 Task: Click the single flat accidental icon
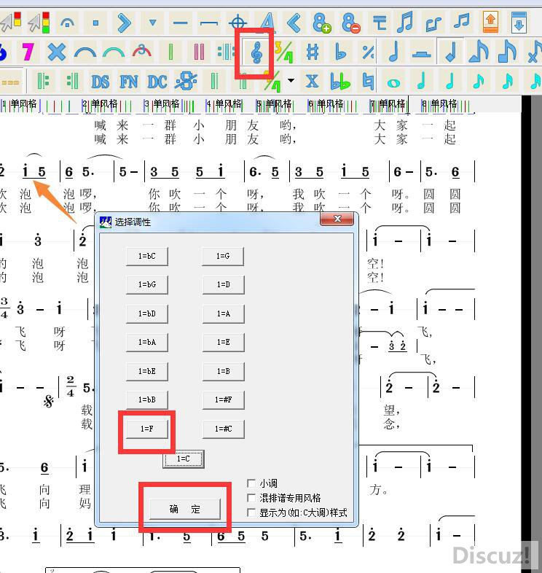pos(340,52)
